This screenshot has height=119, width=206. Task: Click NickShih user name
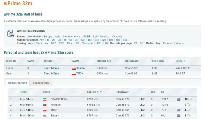[x=56, y=105]
